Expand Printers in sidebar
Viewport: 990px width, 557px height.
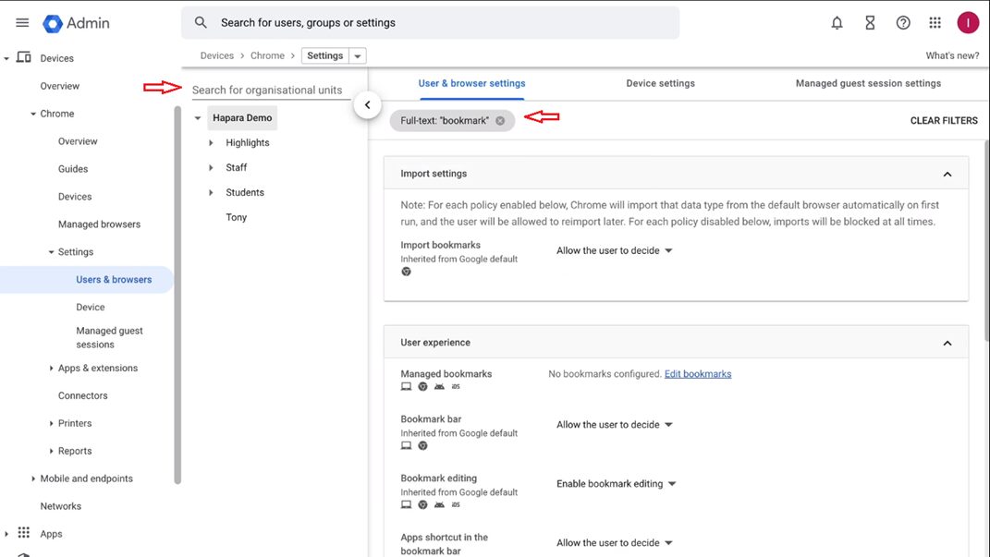(x=51, y=423)
